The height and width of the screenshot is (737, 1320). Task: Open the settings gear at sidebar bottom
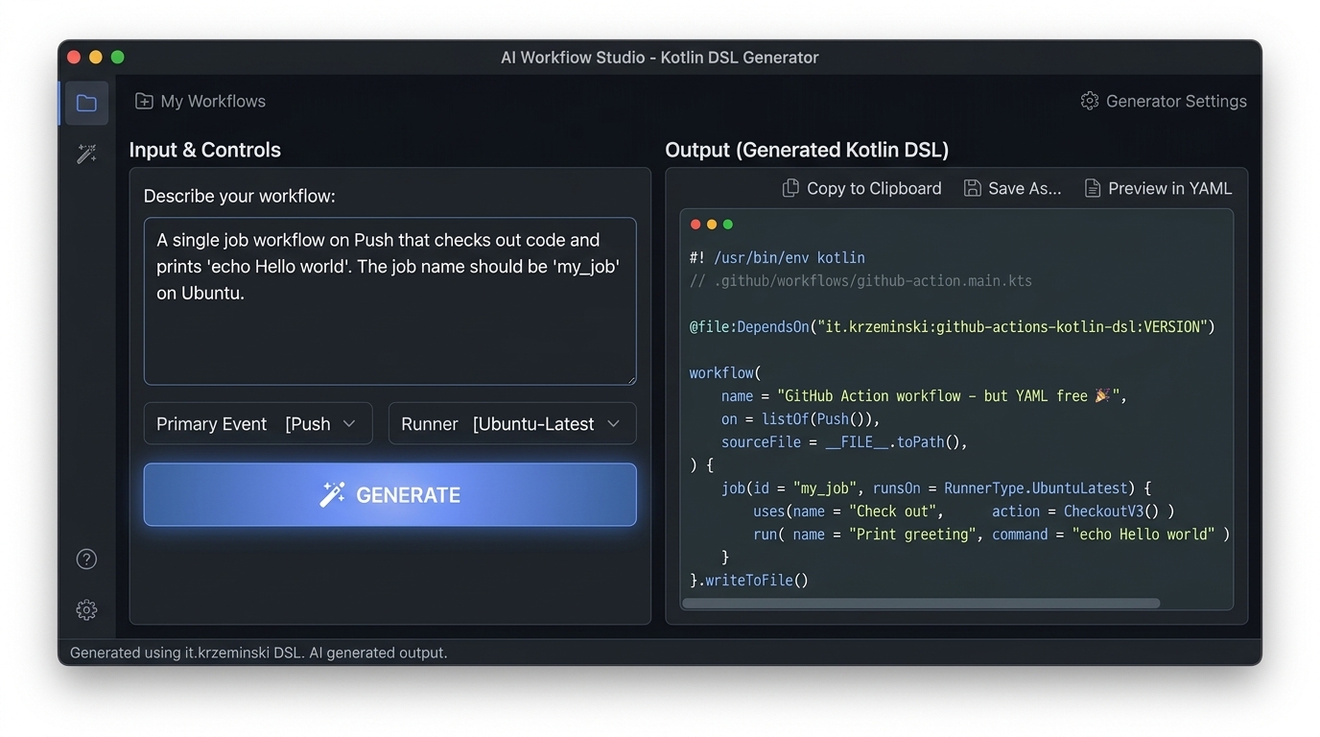click(86, 609)
